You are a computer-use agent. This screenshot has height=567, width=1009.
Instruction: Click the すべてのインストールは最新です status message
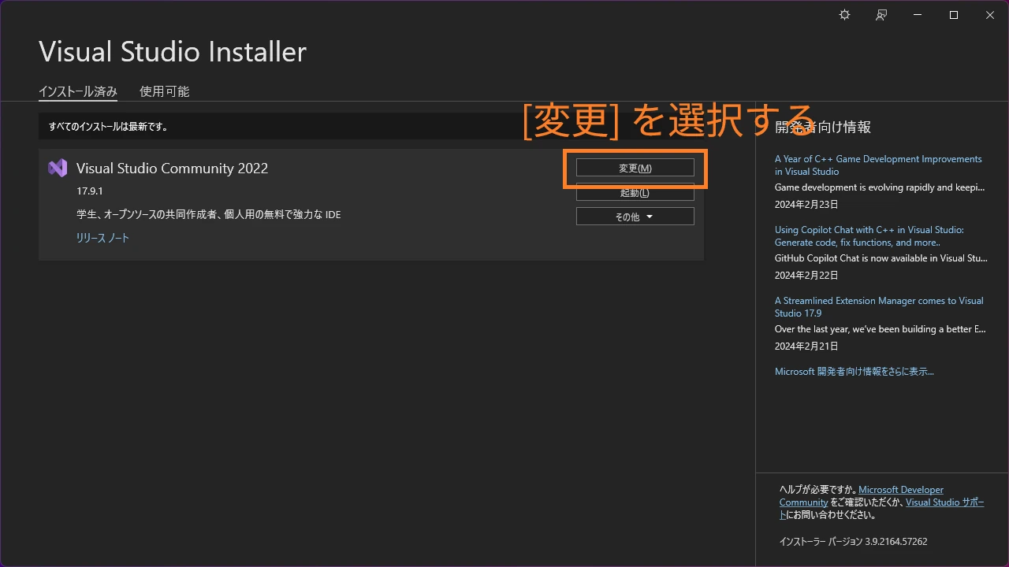(109, 126)
